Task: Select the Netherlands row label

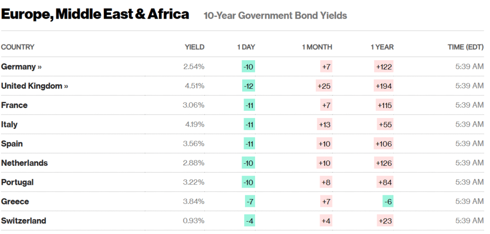Action: [24, 163]
